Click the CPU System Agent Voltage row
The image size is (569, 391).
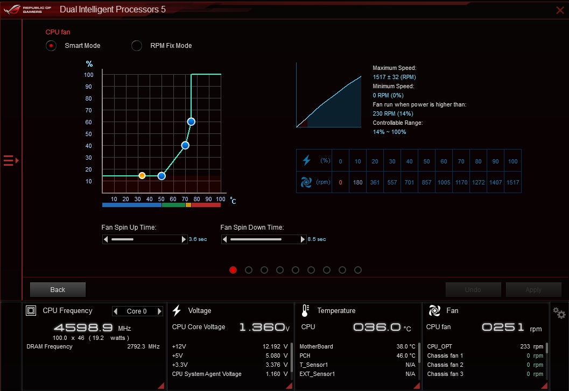[x=230, y=374]
